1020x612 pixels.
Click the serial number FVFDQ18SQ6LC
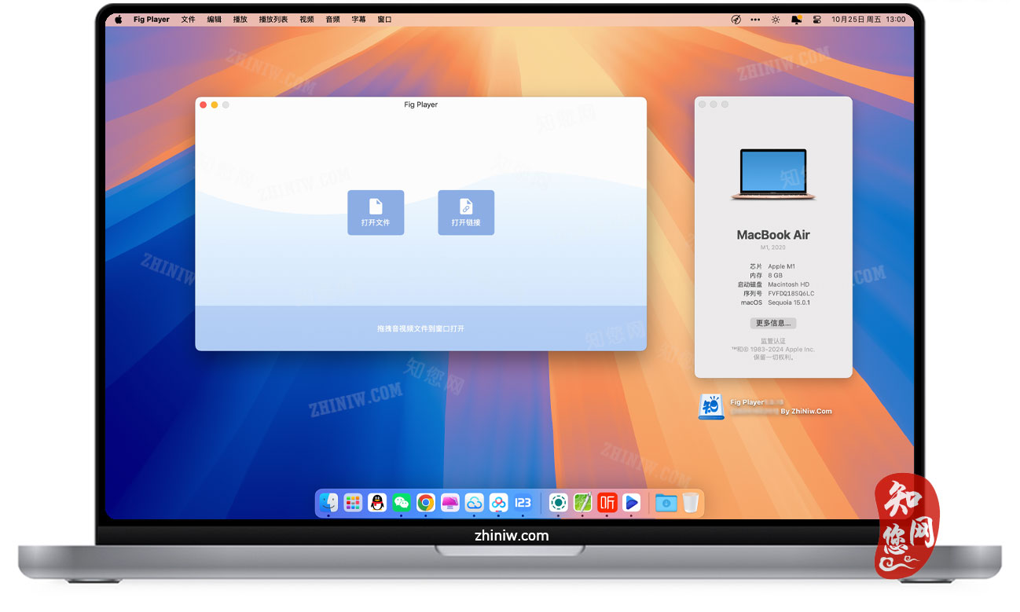791,293
